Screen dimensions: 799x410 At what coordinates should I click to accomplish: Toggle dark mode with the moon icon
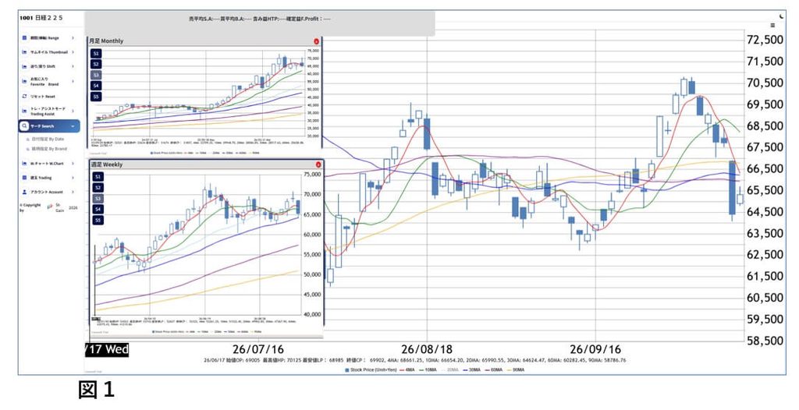782,17
